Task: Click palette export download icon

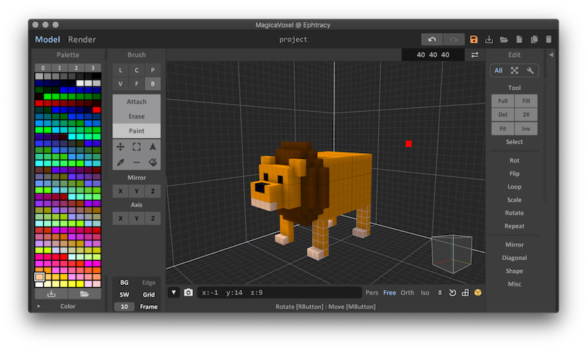Action: click(x=51, y=294)
